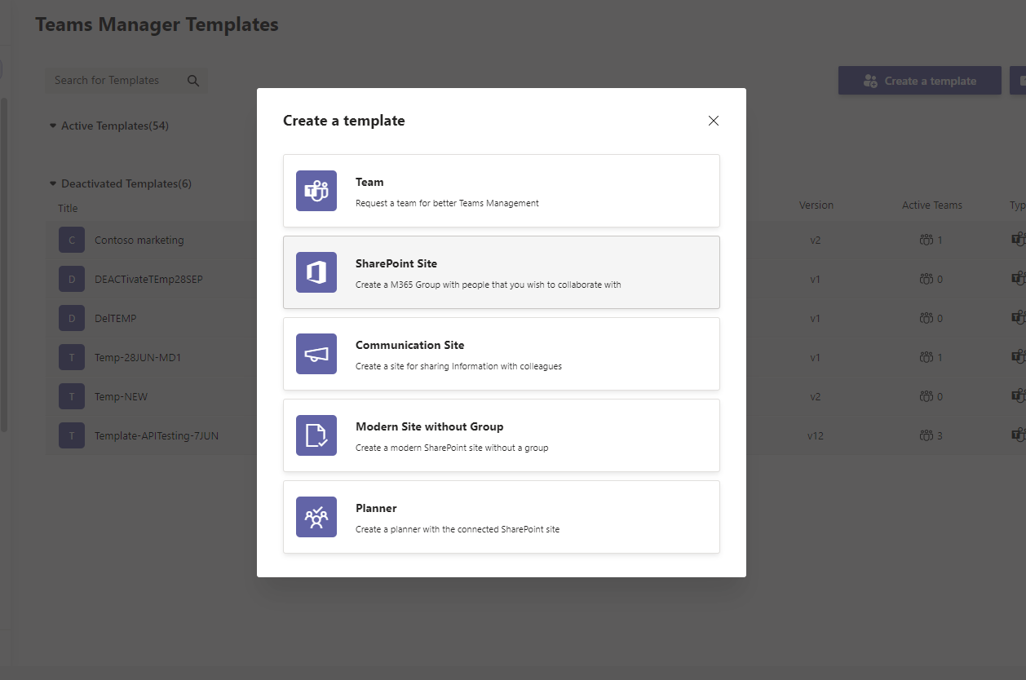Click active teams icon in DelTEMP row

click(926, 318)
